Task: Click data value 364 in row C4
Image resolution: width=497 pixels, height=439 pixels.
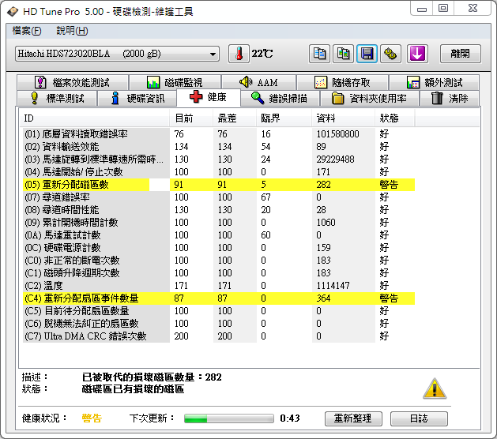Action: click(x=323, y=298)
